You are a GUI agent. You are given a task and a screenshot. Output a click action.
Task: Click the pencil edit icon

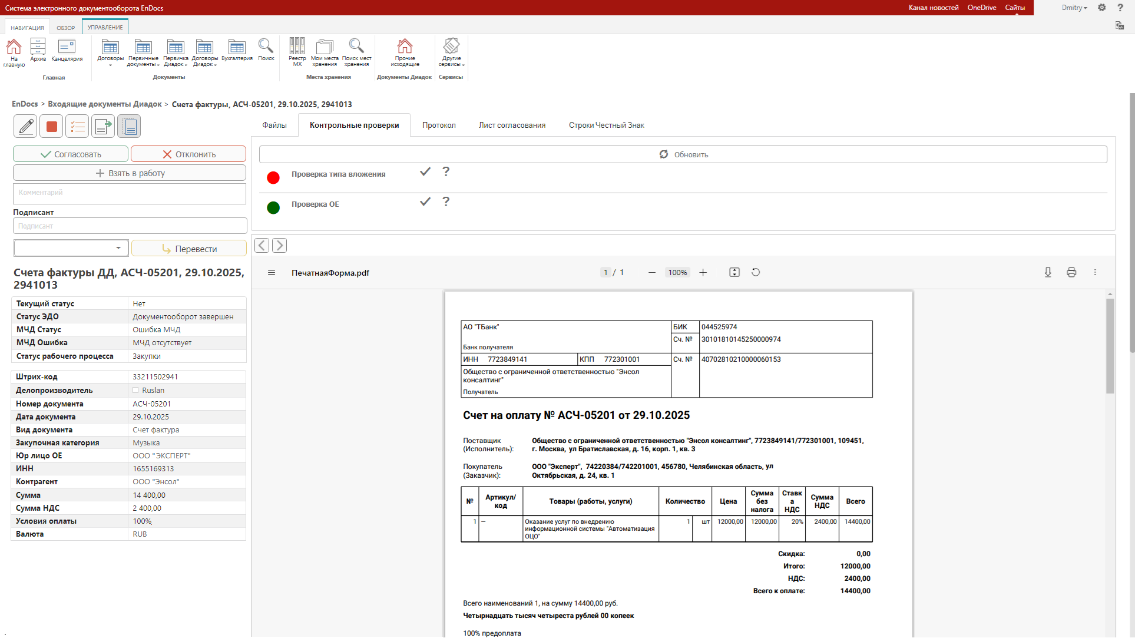pos(26,126)
